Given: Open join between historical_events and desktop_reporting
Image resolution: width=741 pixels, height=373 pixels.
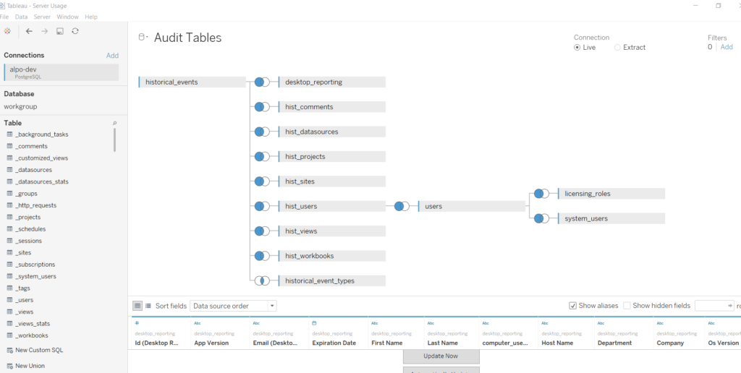Looking at the screenshot, I should click(261, 82).
